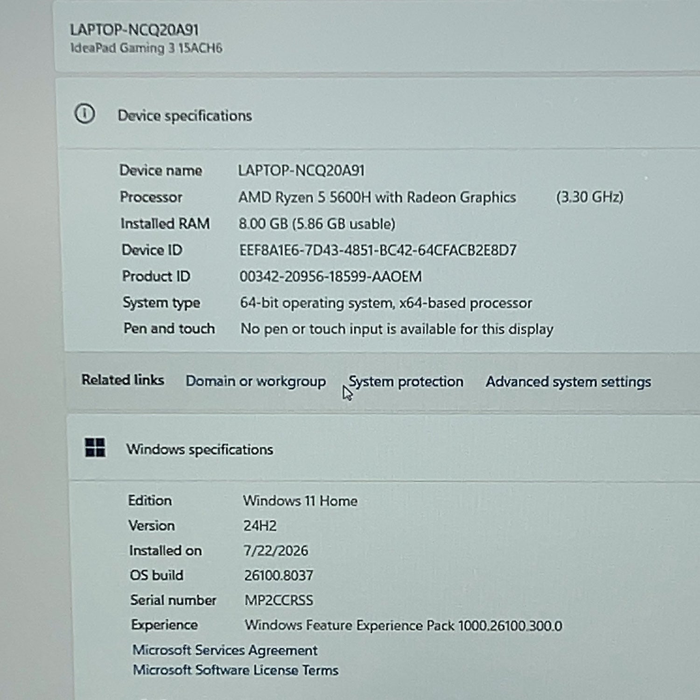The width and height of the screenshot is (700, 700).
Task: Click the Experience label
Action: [x=164, y=625]
